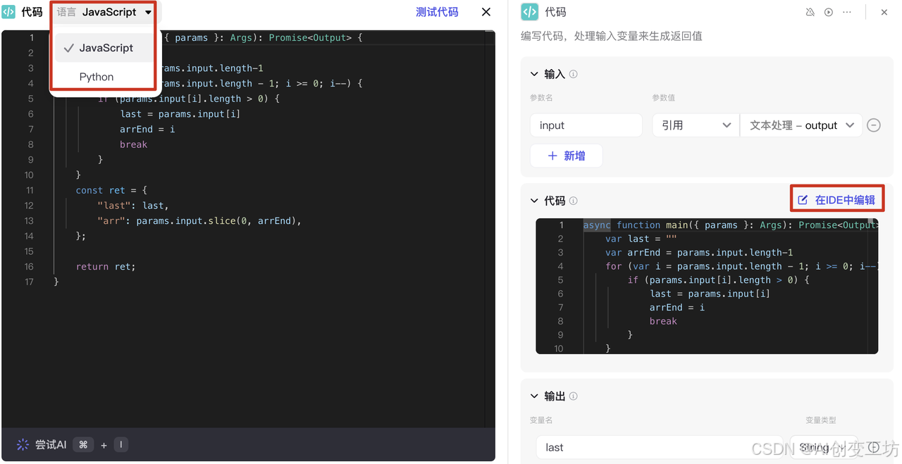Click the code node icon in IDE header
This screenshot has width=902, height=464.
point(8,12)
